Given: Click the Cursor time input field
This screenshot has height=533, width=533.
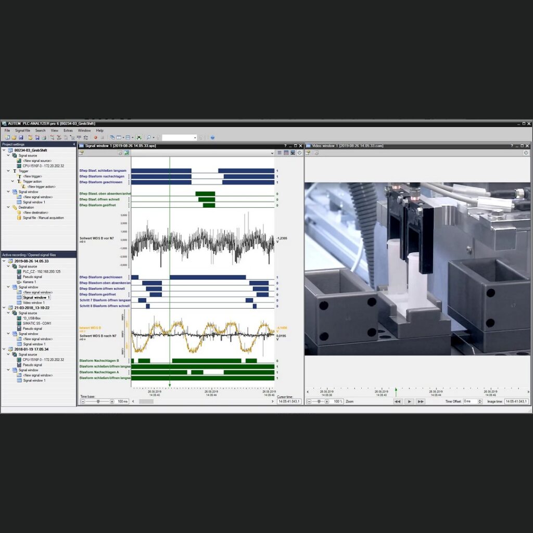Looking at the screenshot, I should (289, 401).
